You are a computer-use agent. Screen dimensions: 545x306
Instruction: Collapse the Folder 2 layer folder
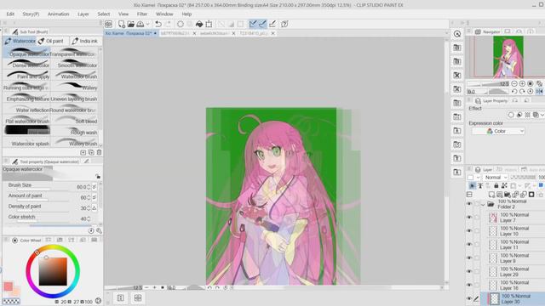[483, 204]
